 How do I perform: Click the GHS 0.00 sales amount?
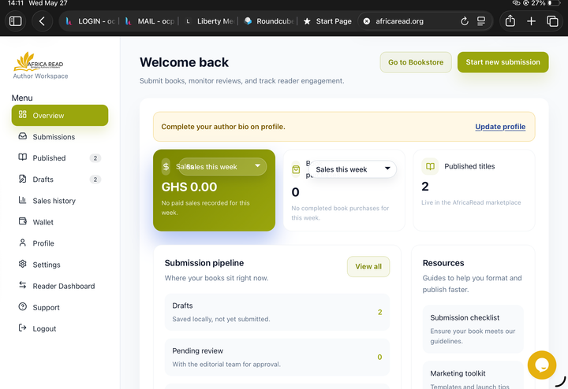coord(189,187)
